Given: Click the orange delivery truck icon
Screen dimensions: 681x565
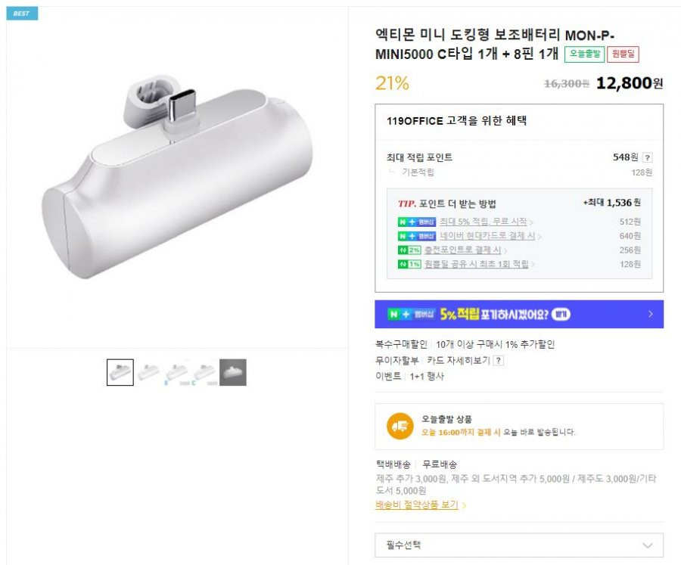Looking at the screenshot, I should [x=400, y=426].
